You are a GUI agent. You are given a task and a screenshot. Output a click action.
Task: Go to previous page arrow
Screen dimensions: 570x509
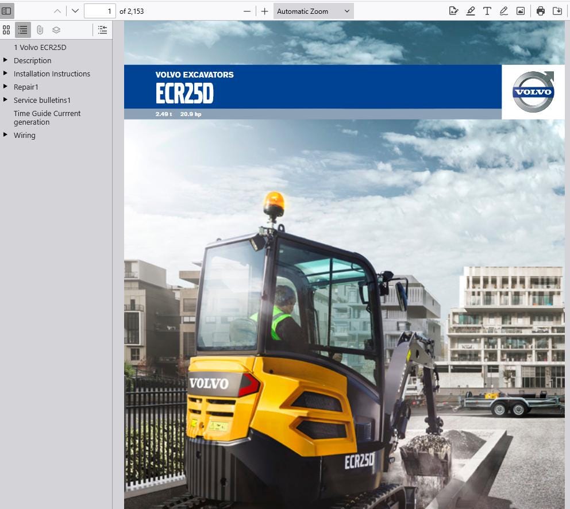pos(57,11)
